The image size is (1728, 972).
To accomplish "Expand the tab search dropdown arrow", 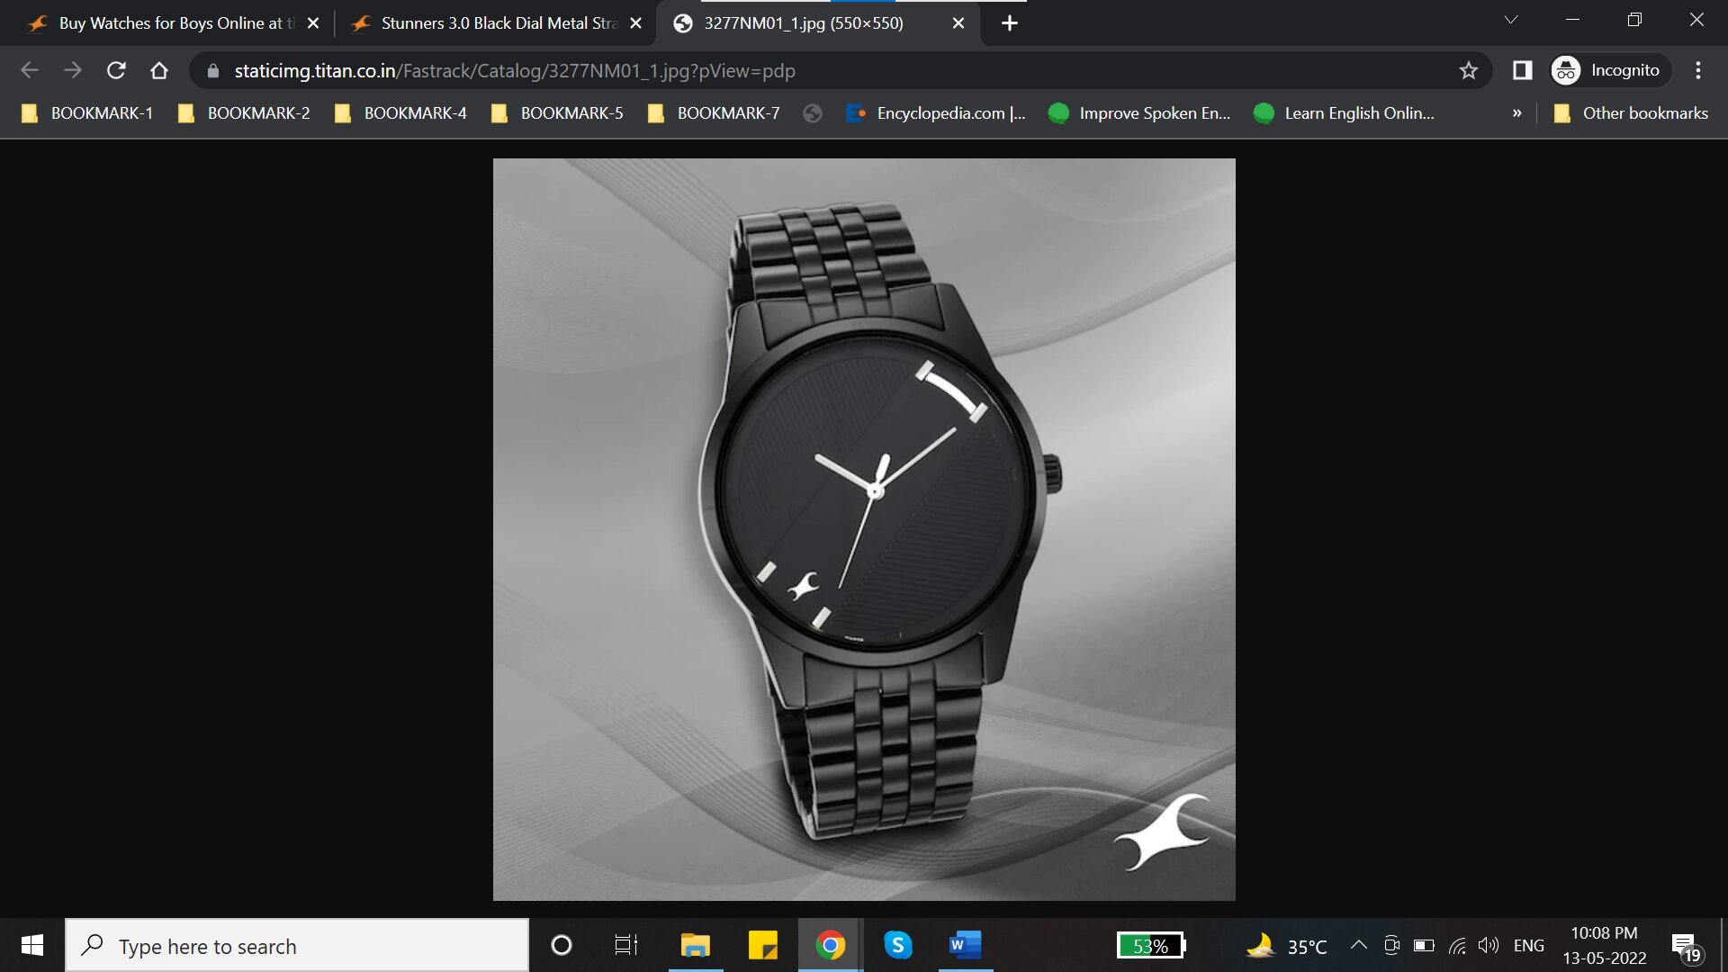I will coord(1511,20).
